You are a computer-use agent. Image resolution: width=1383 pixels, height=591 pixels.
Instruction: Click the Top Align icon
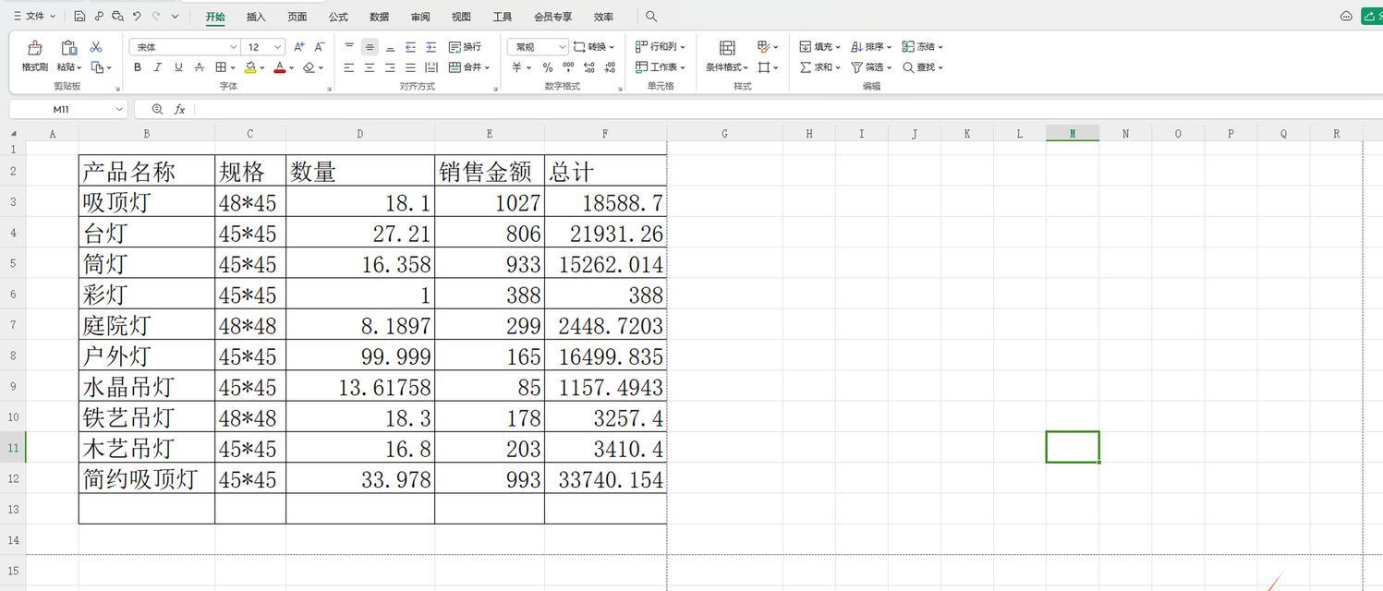349,46
